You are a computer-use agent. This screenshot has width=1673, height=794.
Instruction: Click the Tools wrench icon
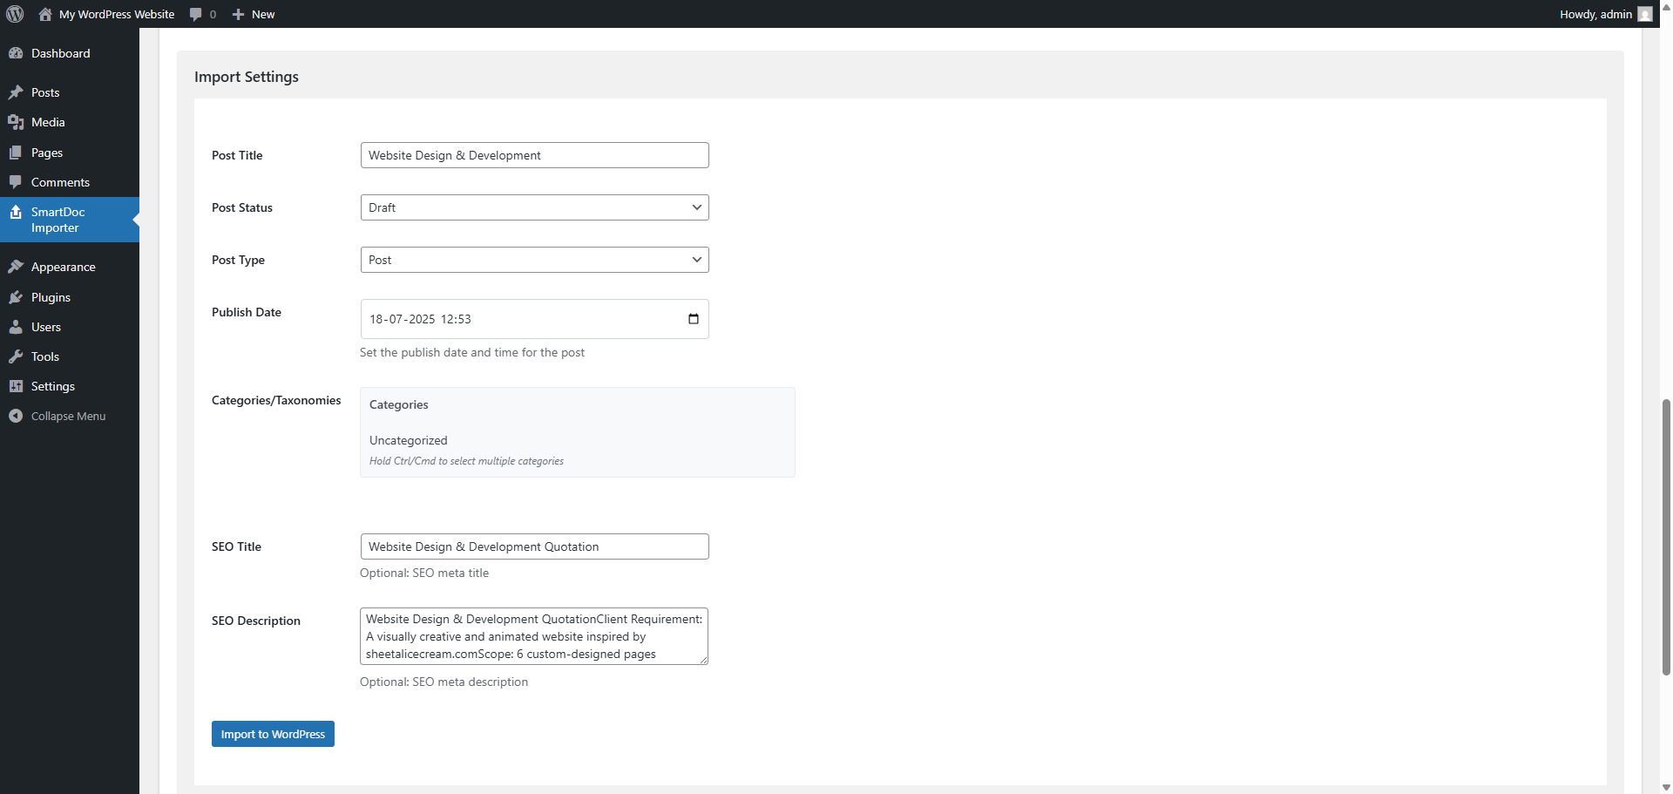tap(16, 356)
